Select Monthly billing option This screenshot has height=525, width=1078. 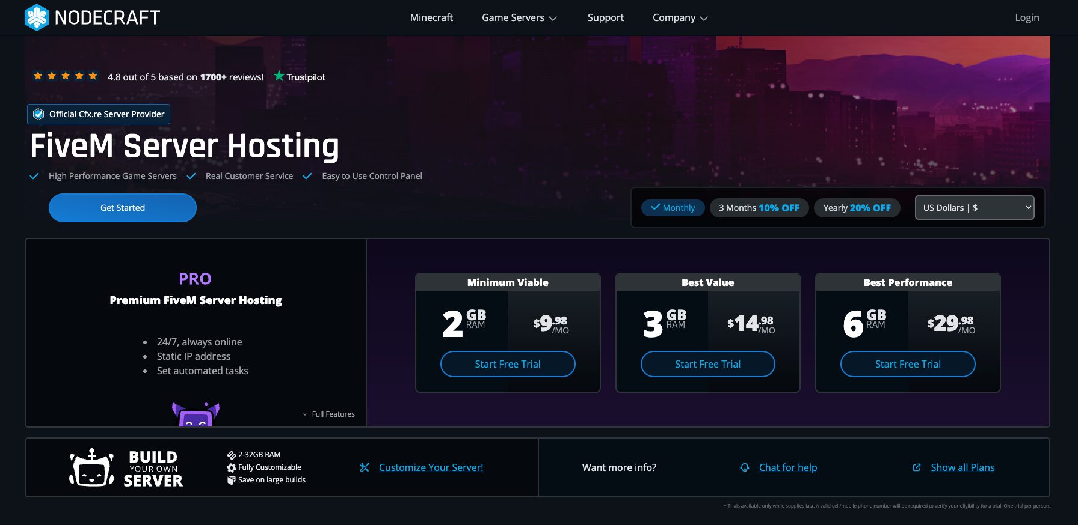pyautogui.click(x=673, y=208)
